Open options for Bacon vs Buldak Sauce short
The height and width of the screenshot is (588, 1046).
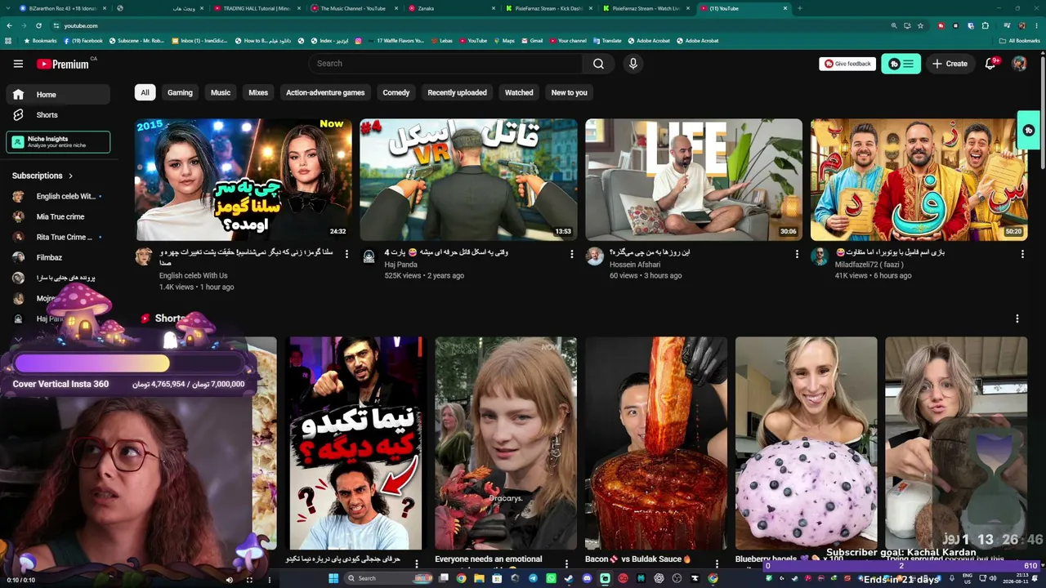717,563
